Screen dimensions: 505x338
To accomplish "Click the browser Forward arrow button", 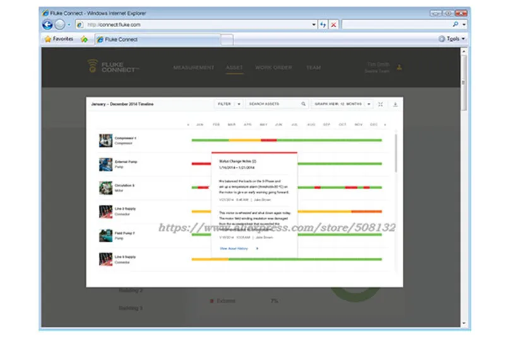I will (x=60, y=25).
